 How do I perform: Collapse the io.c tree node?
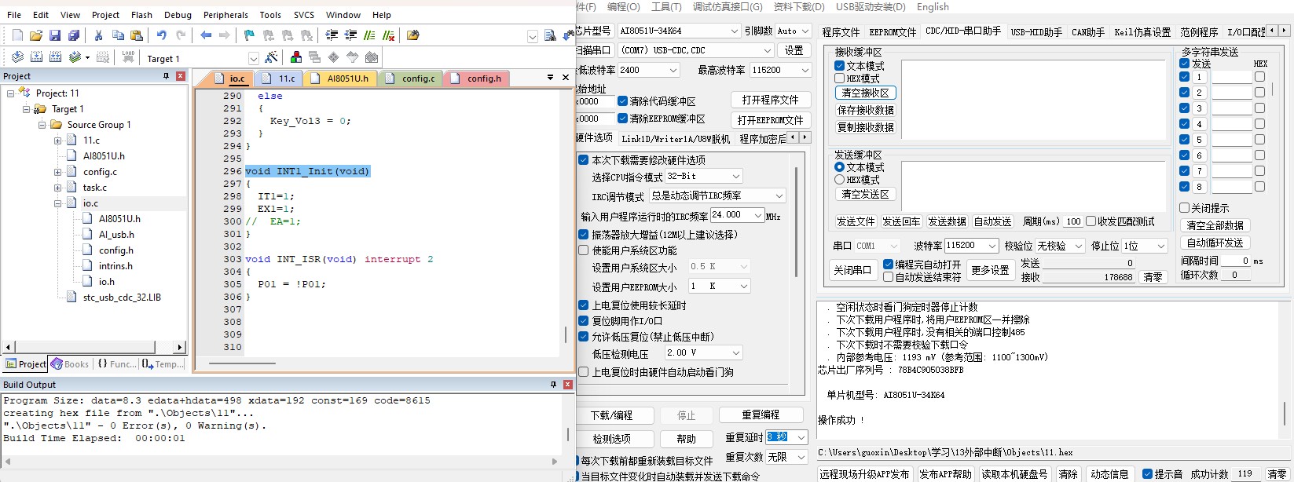click(57, 203)
